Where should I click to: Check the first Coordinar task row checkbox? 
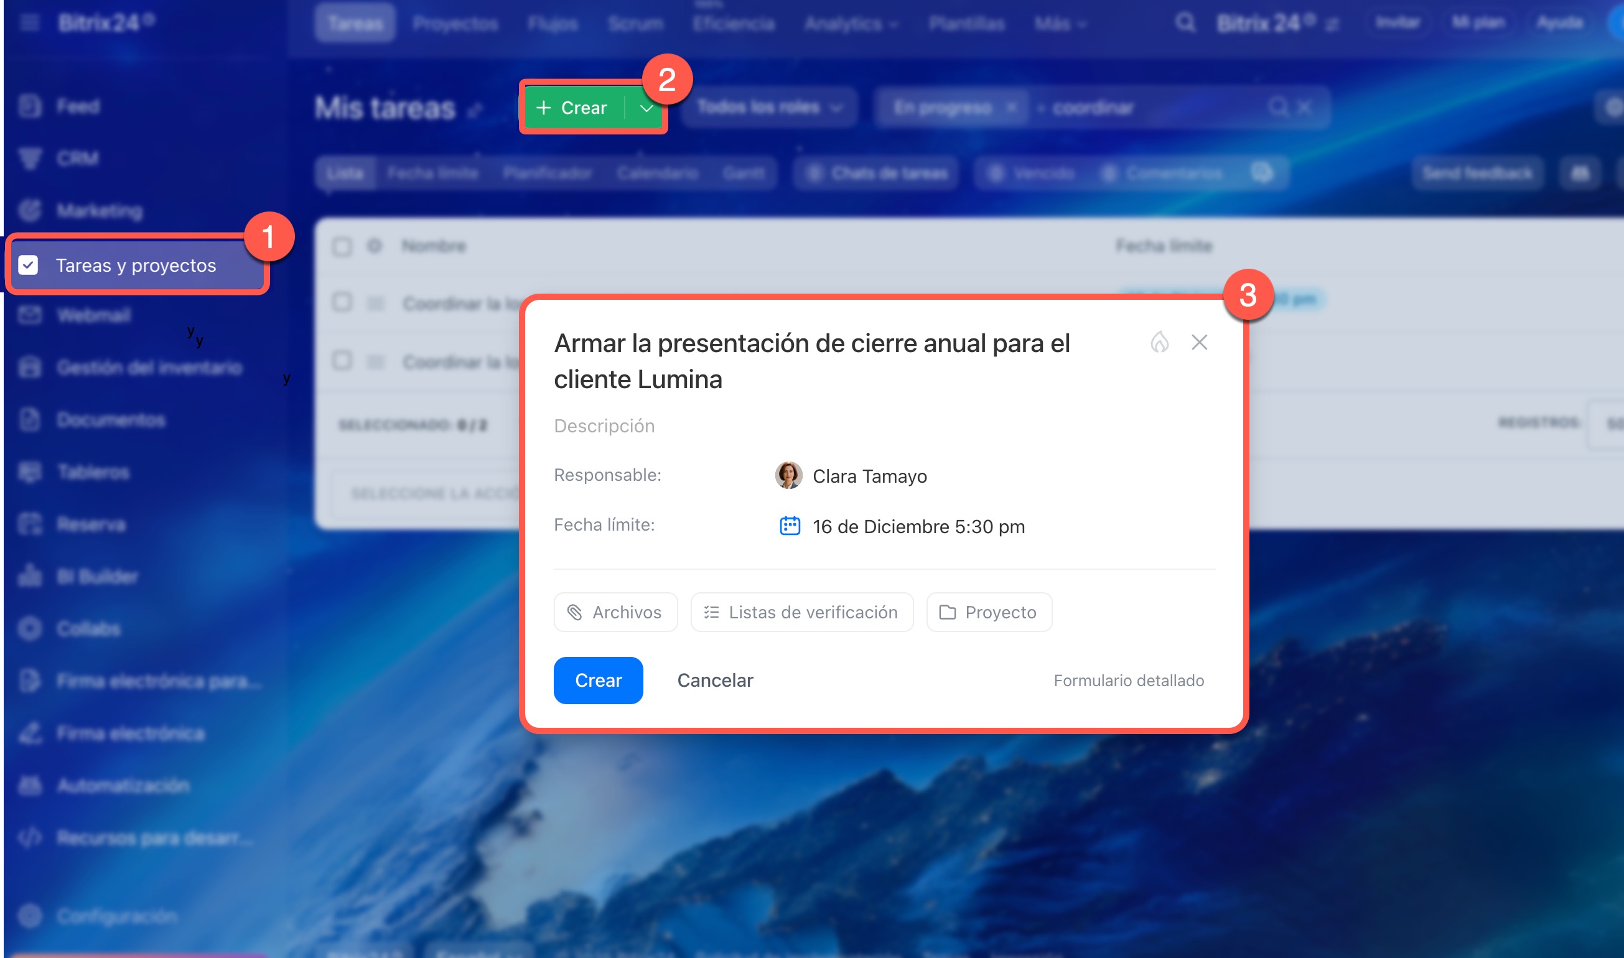[342, 303]
